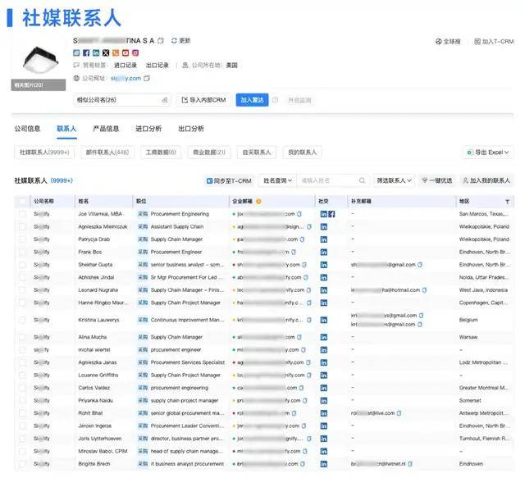This screenshot has width=525, height=478.
Task: Open the 筛选联系人 dropdown
Action: [394, 180]
